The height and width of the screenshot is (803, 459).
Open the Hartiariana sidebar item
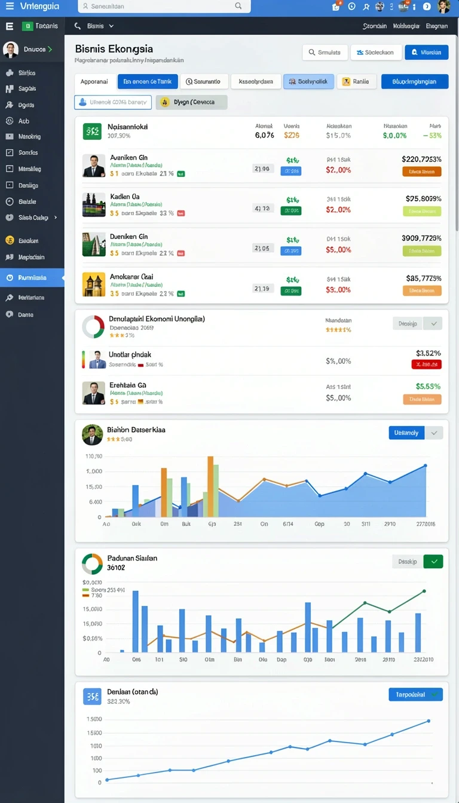(32, 297)
